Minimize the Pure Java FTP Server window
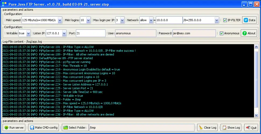 (244, 4)
